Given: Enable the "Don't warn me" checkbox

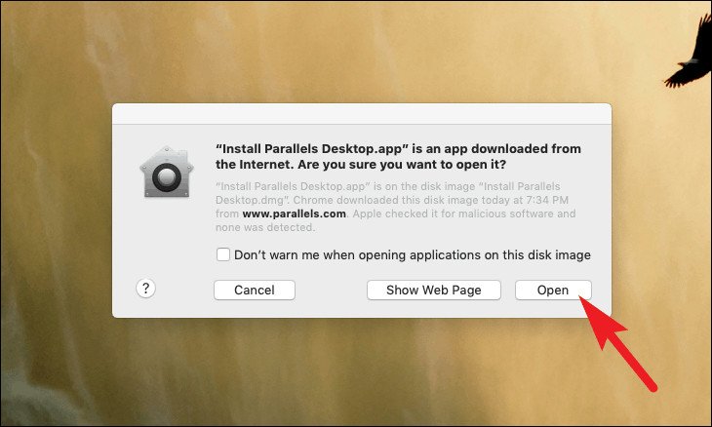Looking at the screenshot, I should pyautogui.click(x=223, y=254).
